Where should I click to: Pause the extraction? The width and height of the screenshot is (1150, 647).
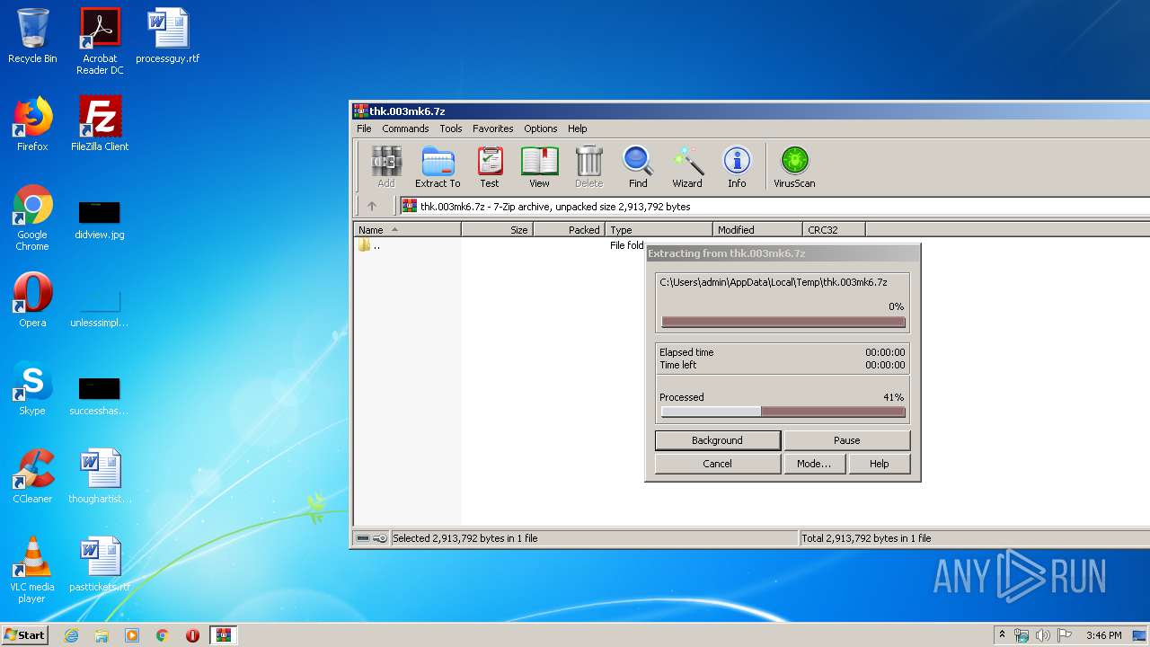846,440
